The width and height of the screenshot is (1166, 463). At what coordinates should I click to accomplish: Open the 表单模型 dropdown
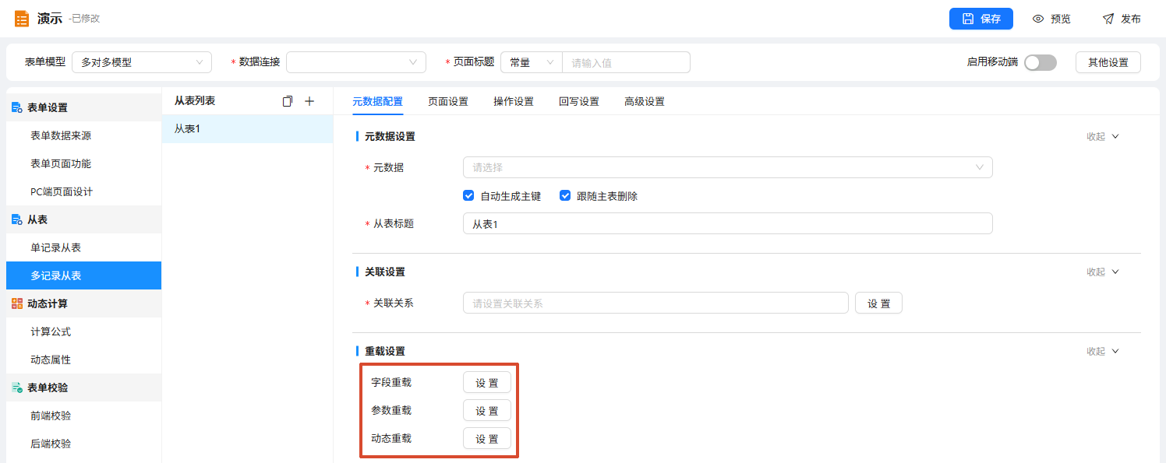[x=142, y=62]
